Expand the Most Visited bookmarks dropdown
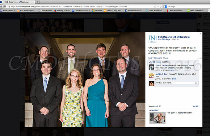The width and height of the screenshot is (210, 136). point(14,11)
